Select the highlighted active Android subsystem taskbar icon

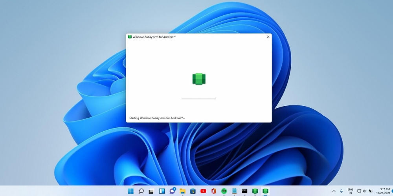tap(265, 191)
